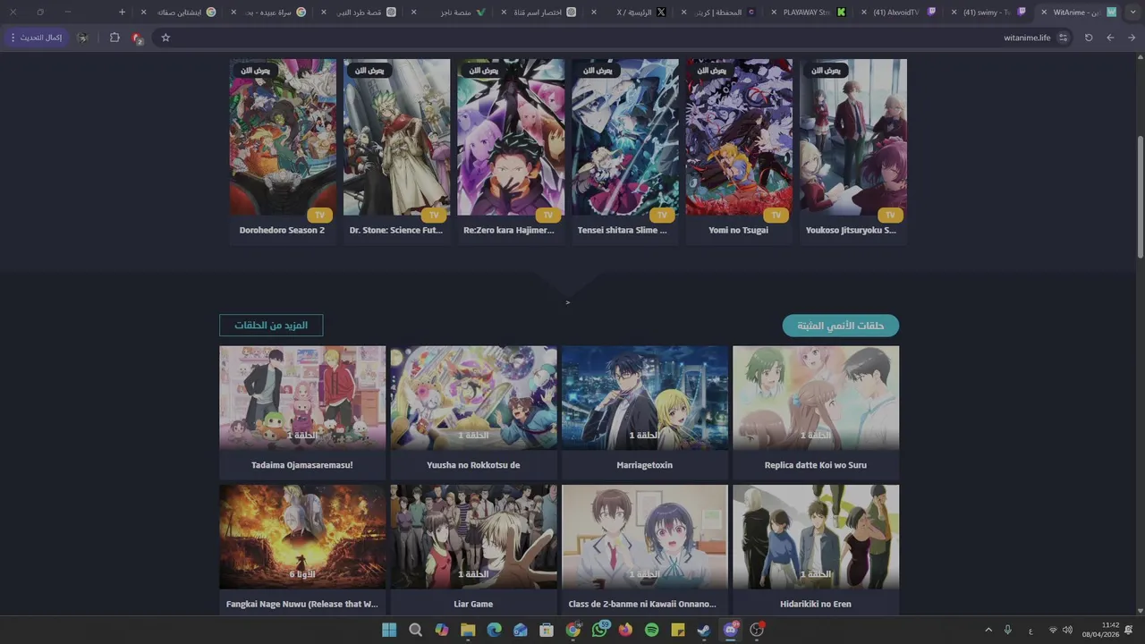Open WhatsApp from the taskbar
1145x644 pixels.
599,630
